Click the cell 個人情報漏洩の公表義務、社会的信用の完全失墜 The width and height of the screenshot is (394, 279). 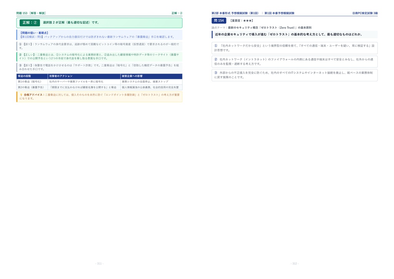152,87
